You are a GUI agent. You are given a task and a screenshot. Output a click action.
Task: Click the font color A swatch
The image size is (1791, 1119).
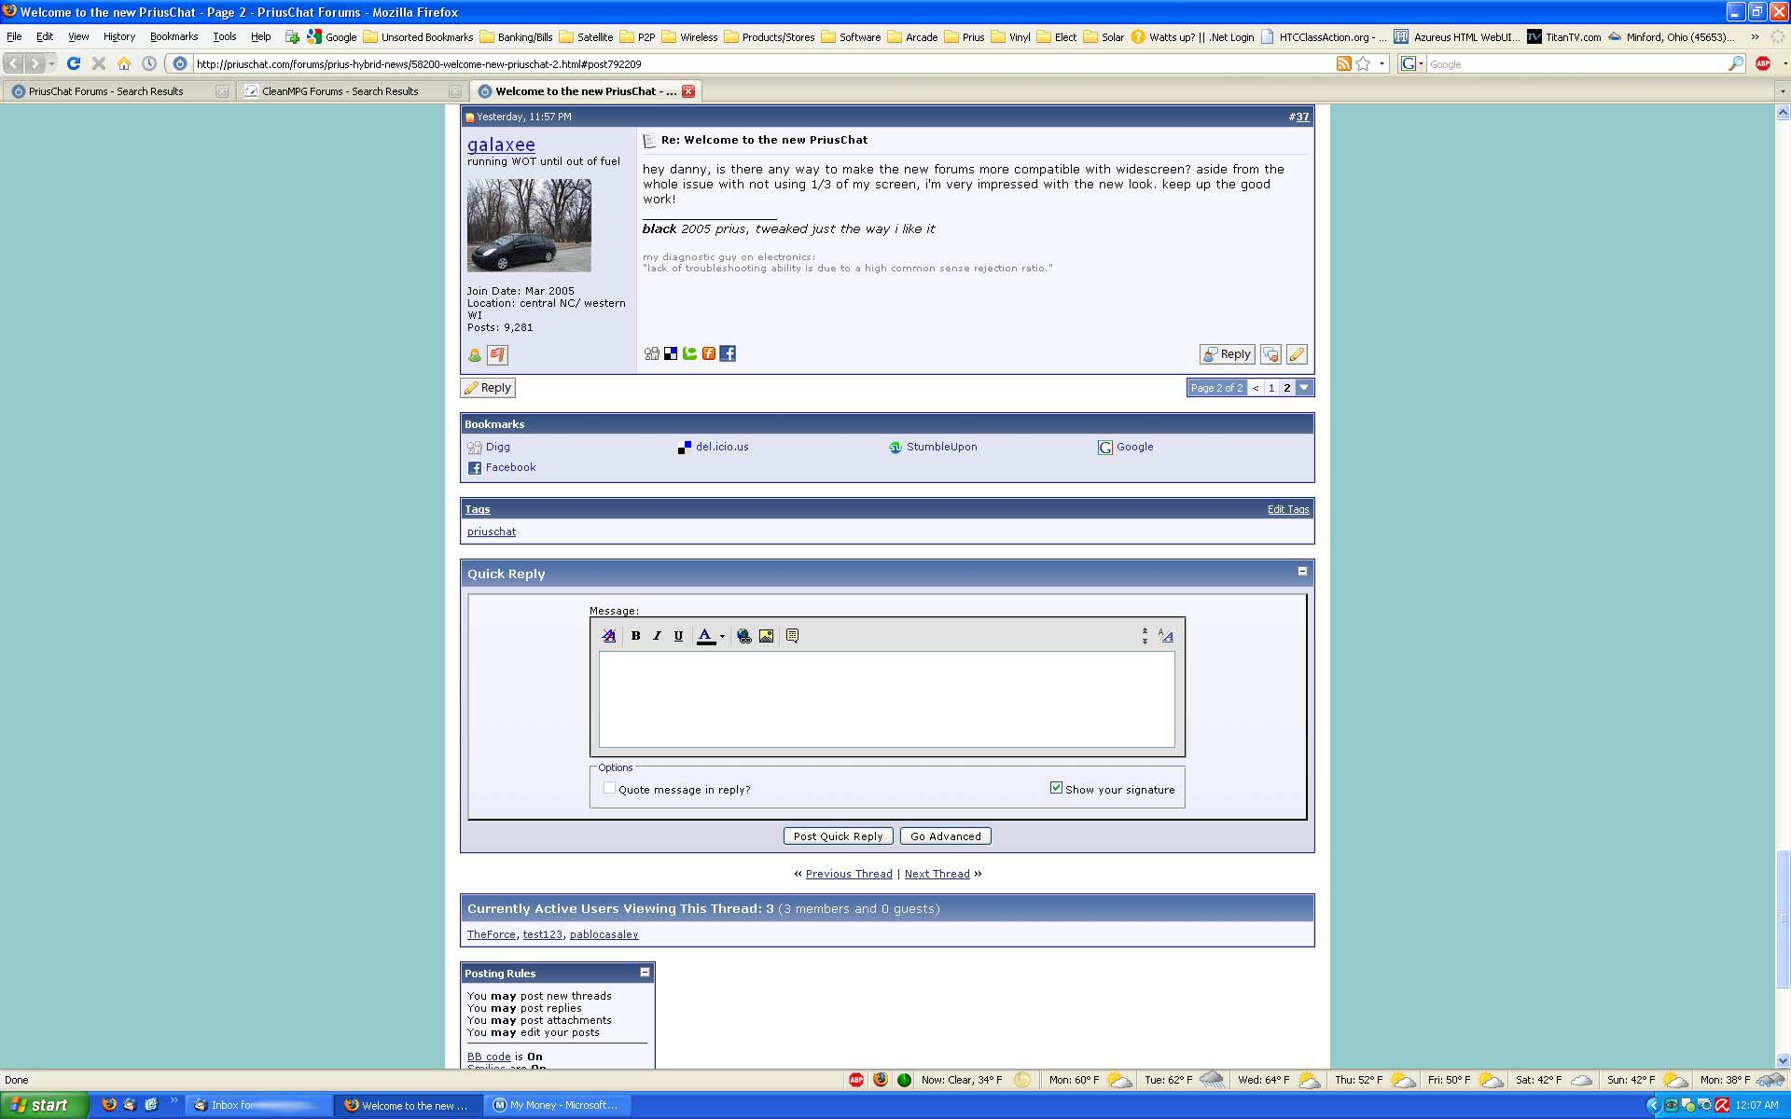click(x=706, y=636)
